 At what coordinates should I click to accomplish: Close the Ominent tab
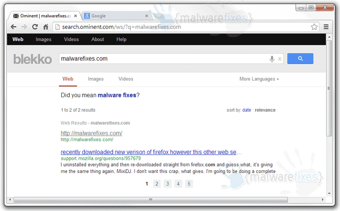75,16
